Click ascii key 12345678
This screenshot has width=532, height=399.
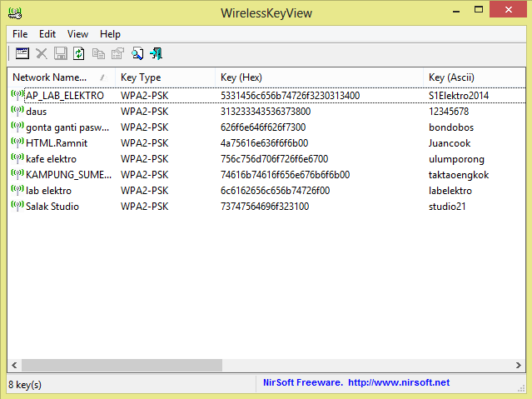pos(449,112)
